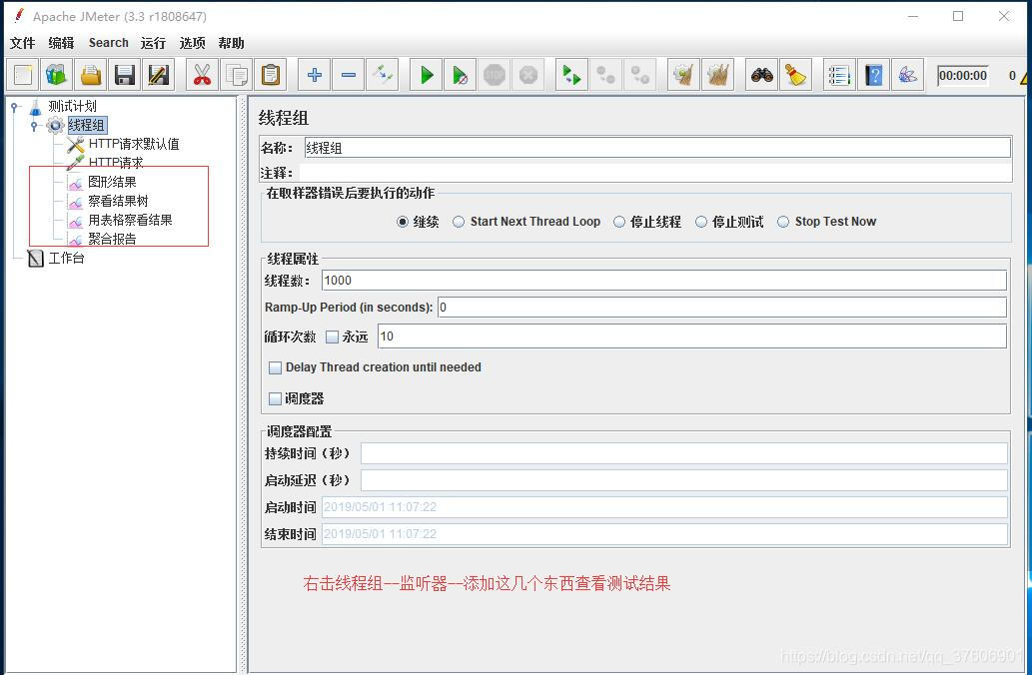Select the 察看结果树 listener

click(x=119, y=202)
